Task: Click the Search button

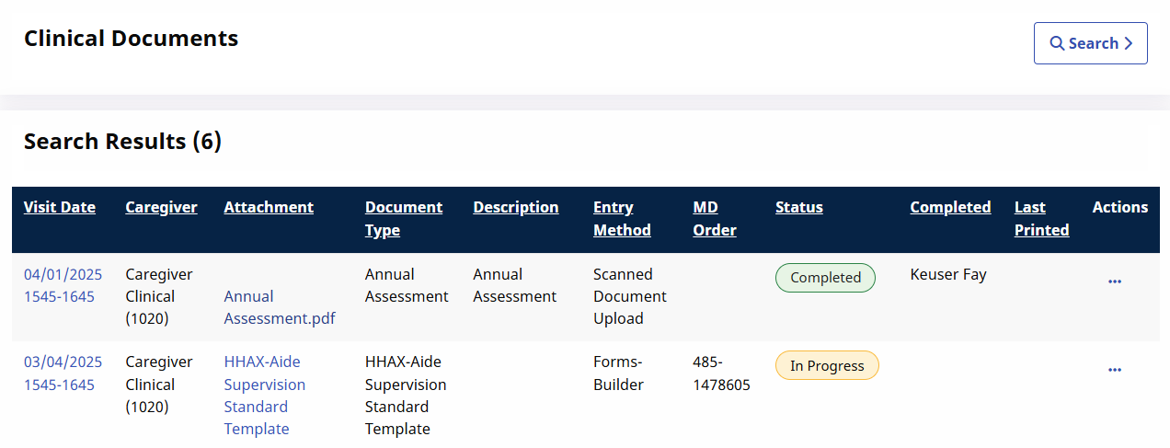Action: [1091, 43]
